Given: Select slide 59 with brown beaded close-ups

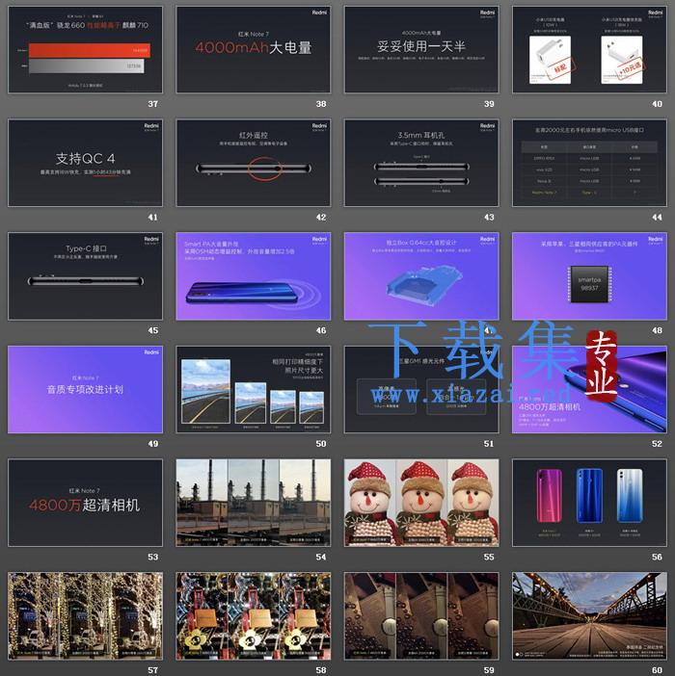Looking at the screenshot, I should pos(421,616).
